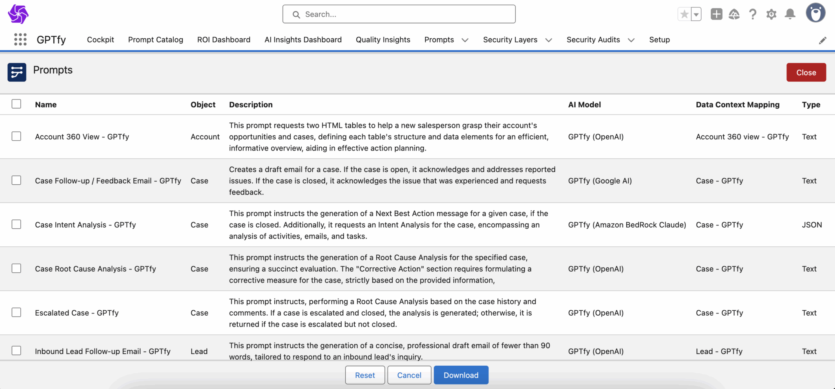
Task: Tick the Case Intent Analysis checkbox
Action: pos(16,224)
